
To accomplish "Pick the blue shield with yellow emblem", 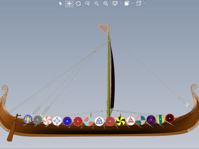I will [28, 119].
